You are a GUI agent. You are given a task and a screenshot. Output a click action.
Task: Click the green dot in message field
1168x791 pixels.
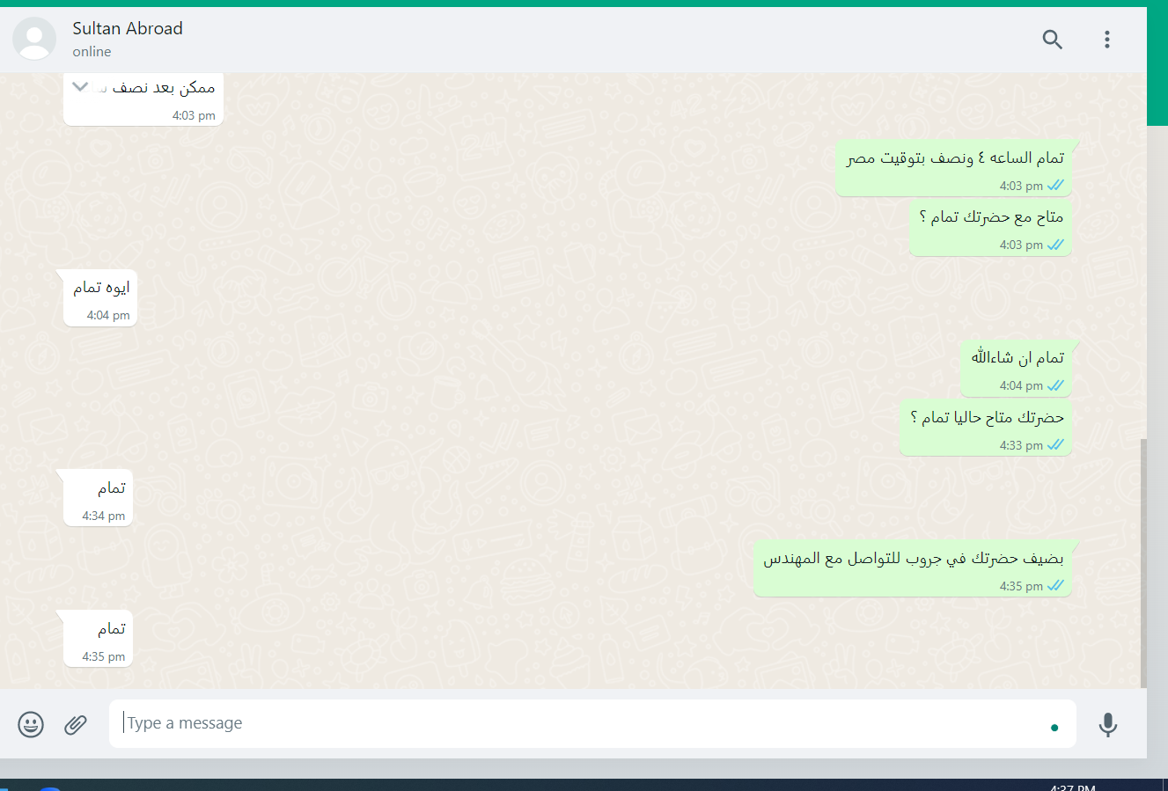pyautogui.click(x=1054, y=728)
